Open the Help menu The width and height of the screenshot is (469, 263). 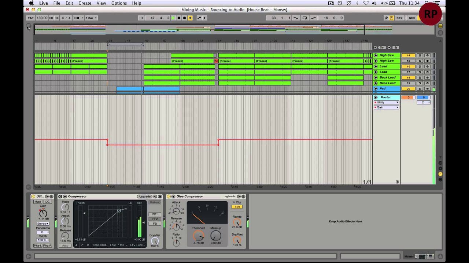137,3
